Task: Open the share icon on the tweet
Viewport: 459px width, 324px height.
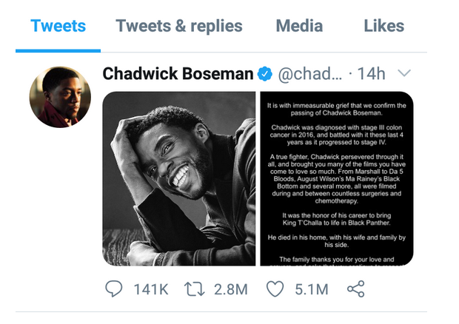Action: (x=355, y=289)
